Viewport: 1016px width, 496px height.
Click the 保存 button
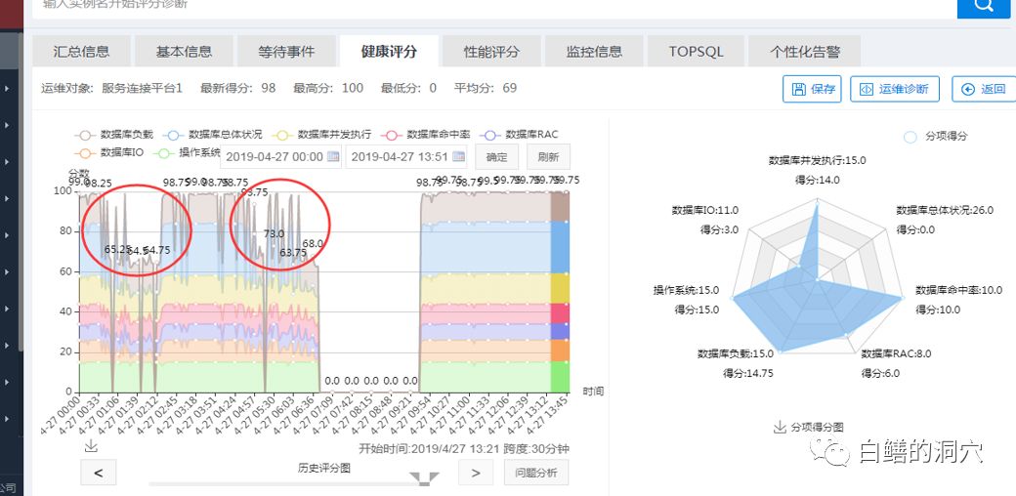point(812,89)
